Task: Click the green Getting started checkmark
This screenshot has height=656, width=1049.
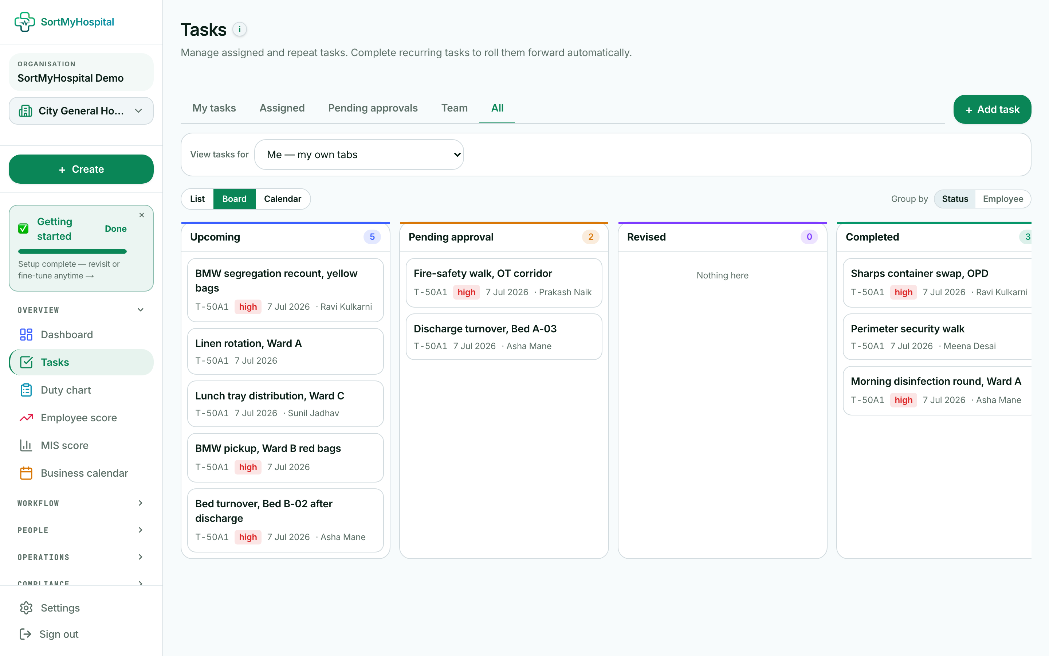Action: coord(23,229)
